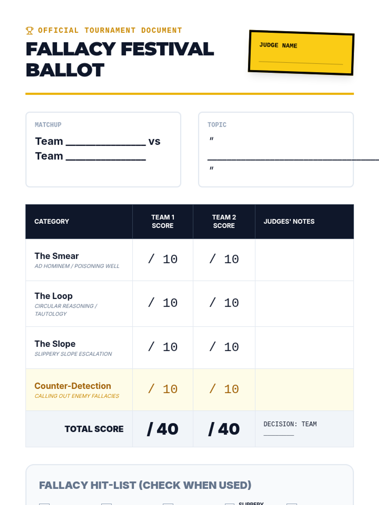Select Team 1 score cell for The Loop

coord(163,303)
